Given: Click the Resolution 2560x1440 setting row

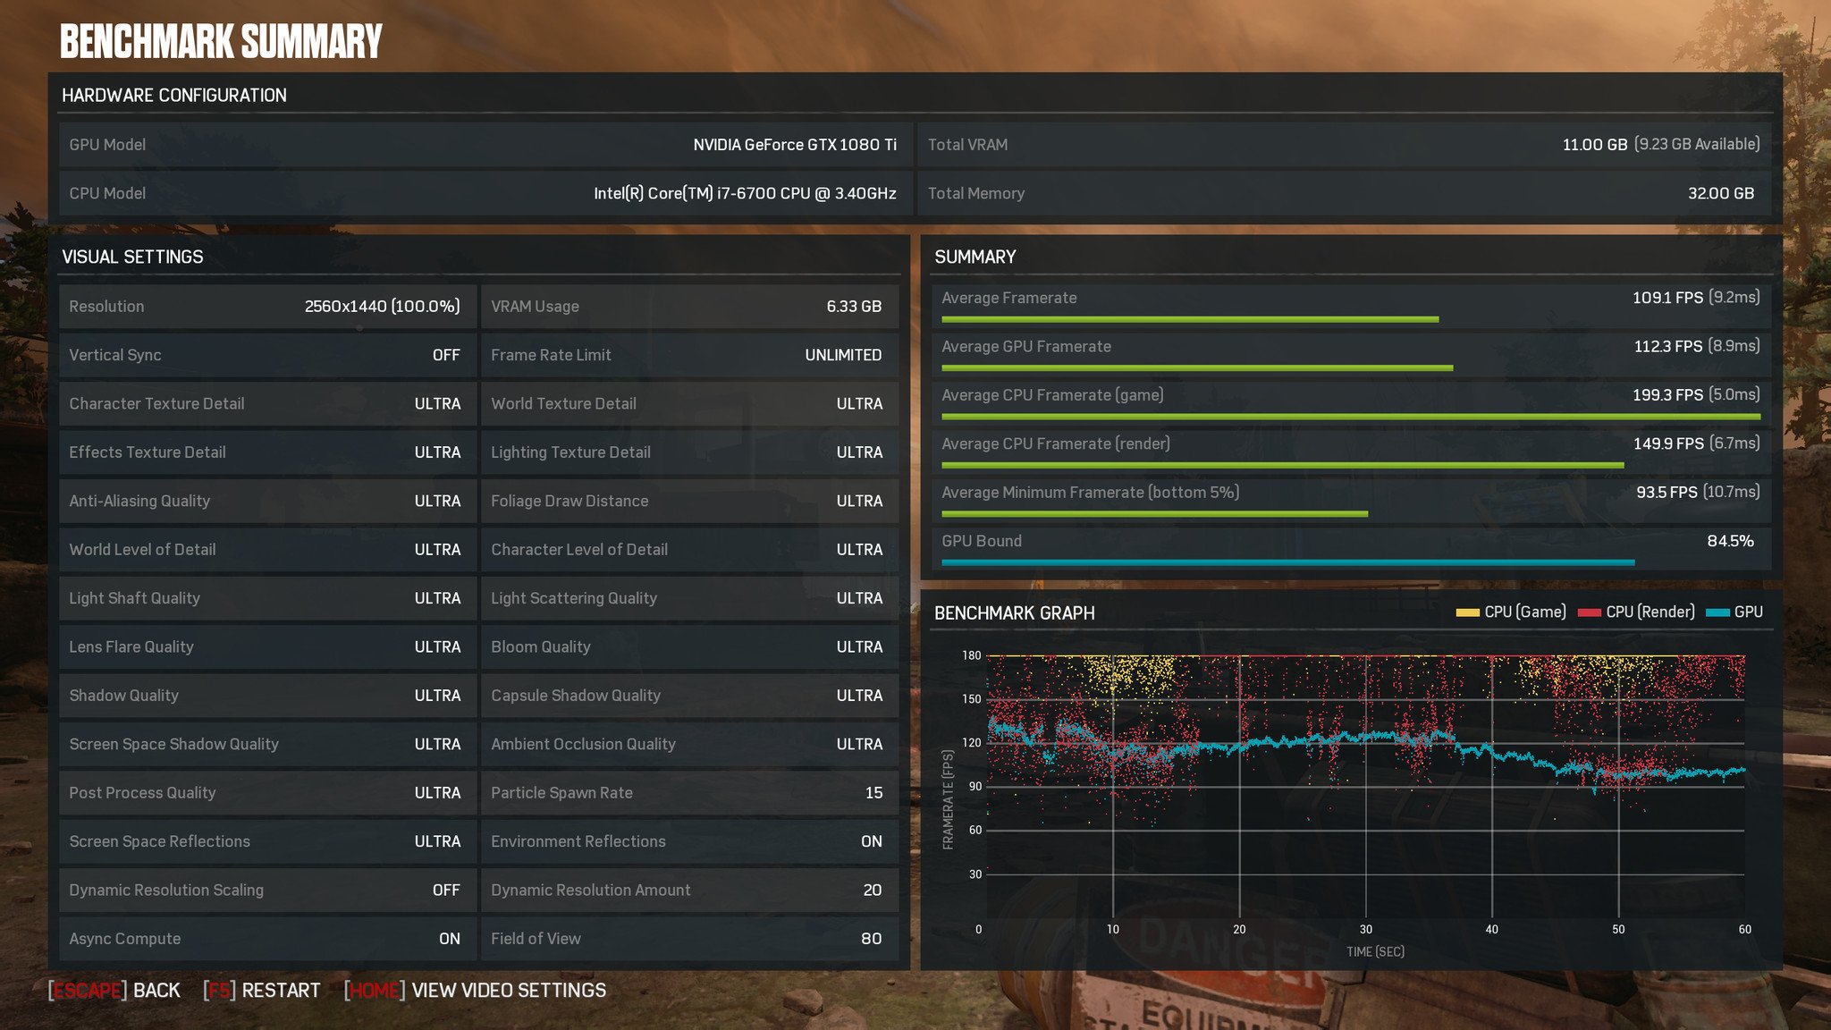Looking at the screenshot, I should pos(265,307).
